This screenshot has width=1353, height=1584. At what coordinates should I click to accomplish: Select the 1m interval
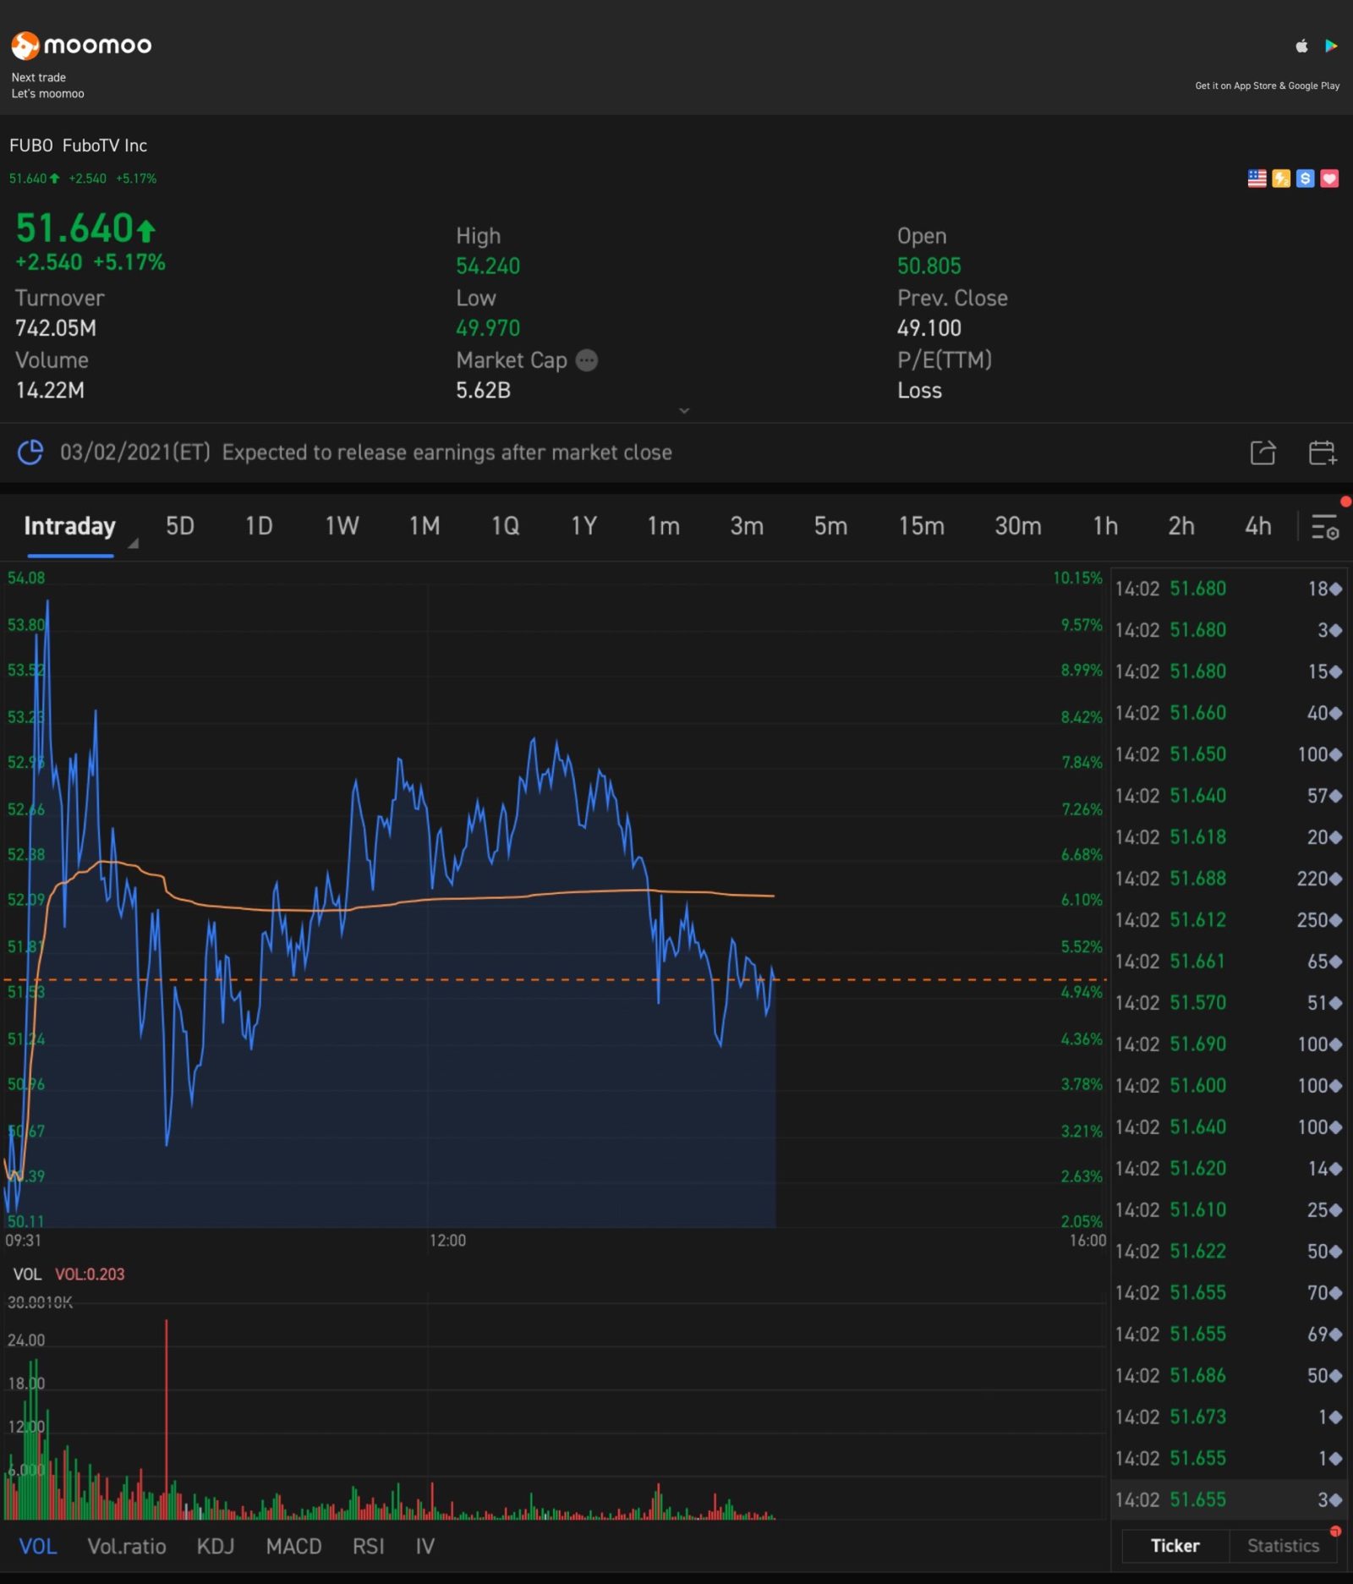664,526
